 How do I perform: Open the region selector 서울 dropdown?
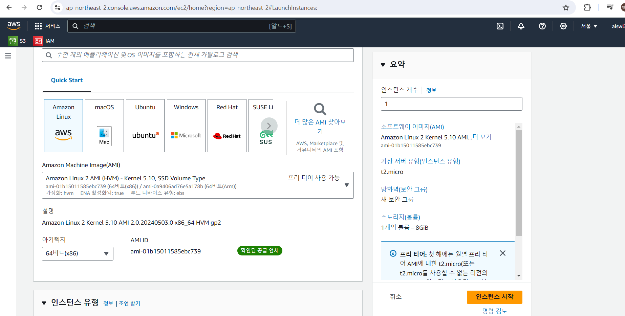pos(589,26)
